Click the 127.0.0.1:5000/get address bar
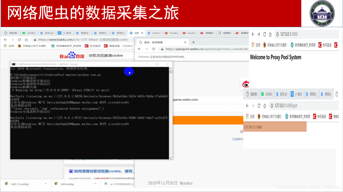Screen dimensions: 343x192 (x=304, y=106)
